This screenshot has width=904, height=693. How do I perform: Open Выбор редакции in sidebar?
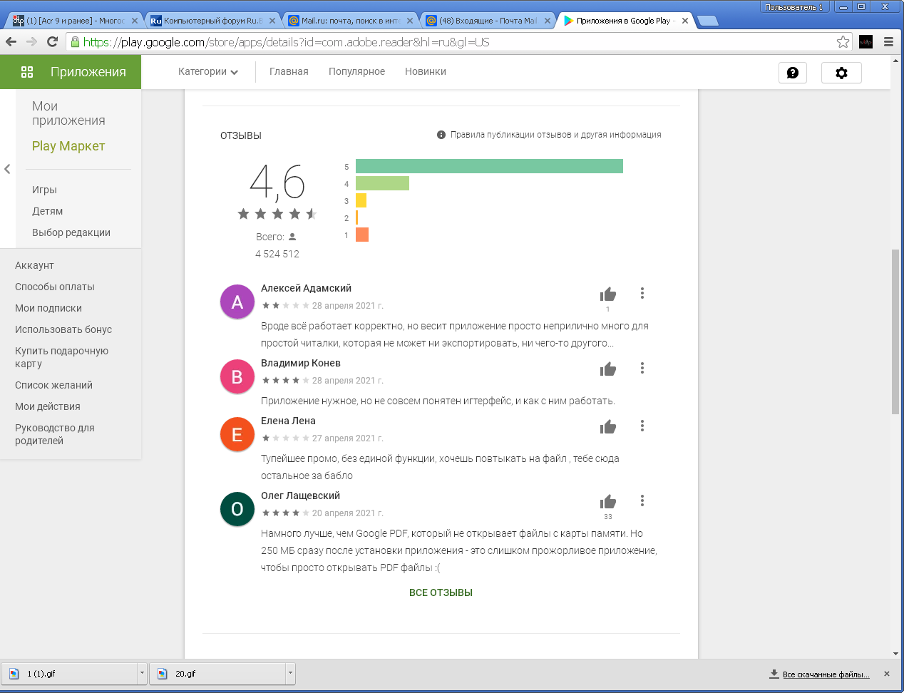71,232
